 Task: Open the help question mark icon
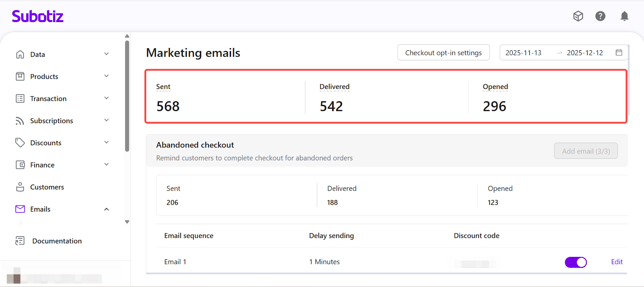(x=600, y=16)
